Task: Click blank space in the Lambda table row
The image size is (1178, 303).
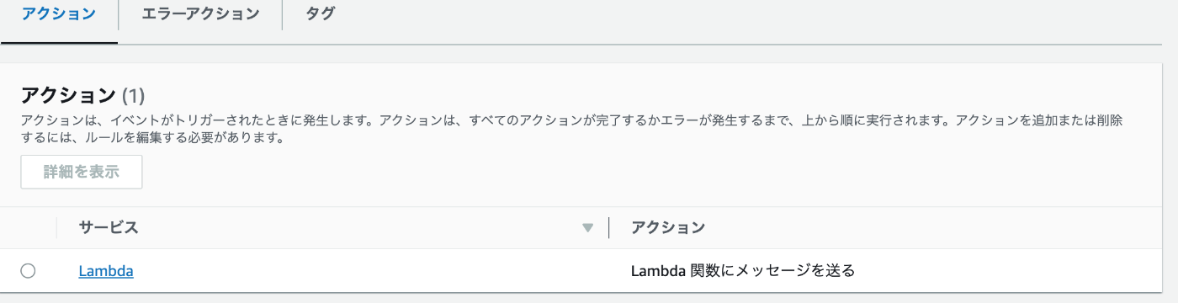Action: click(x=379, y=271)
